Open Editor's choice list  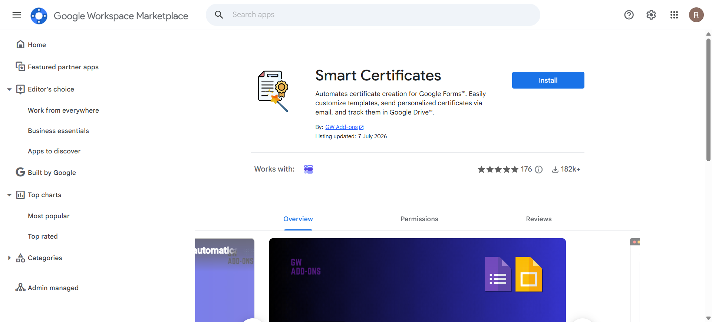click(51, 89)
